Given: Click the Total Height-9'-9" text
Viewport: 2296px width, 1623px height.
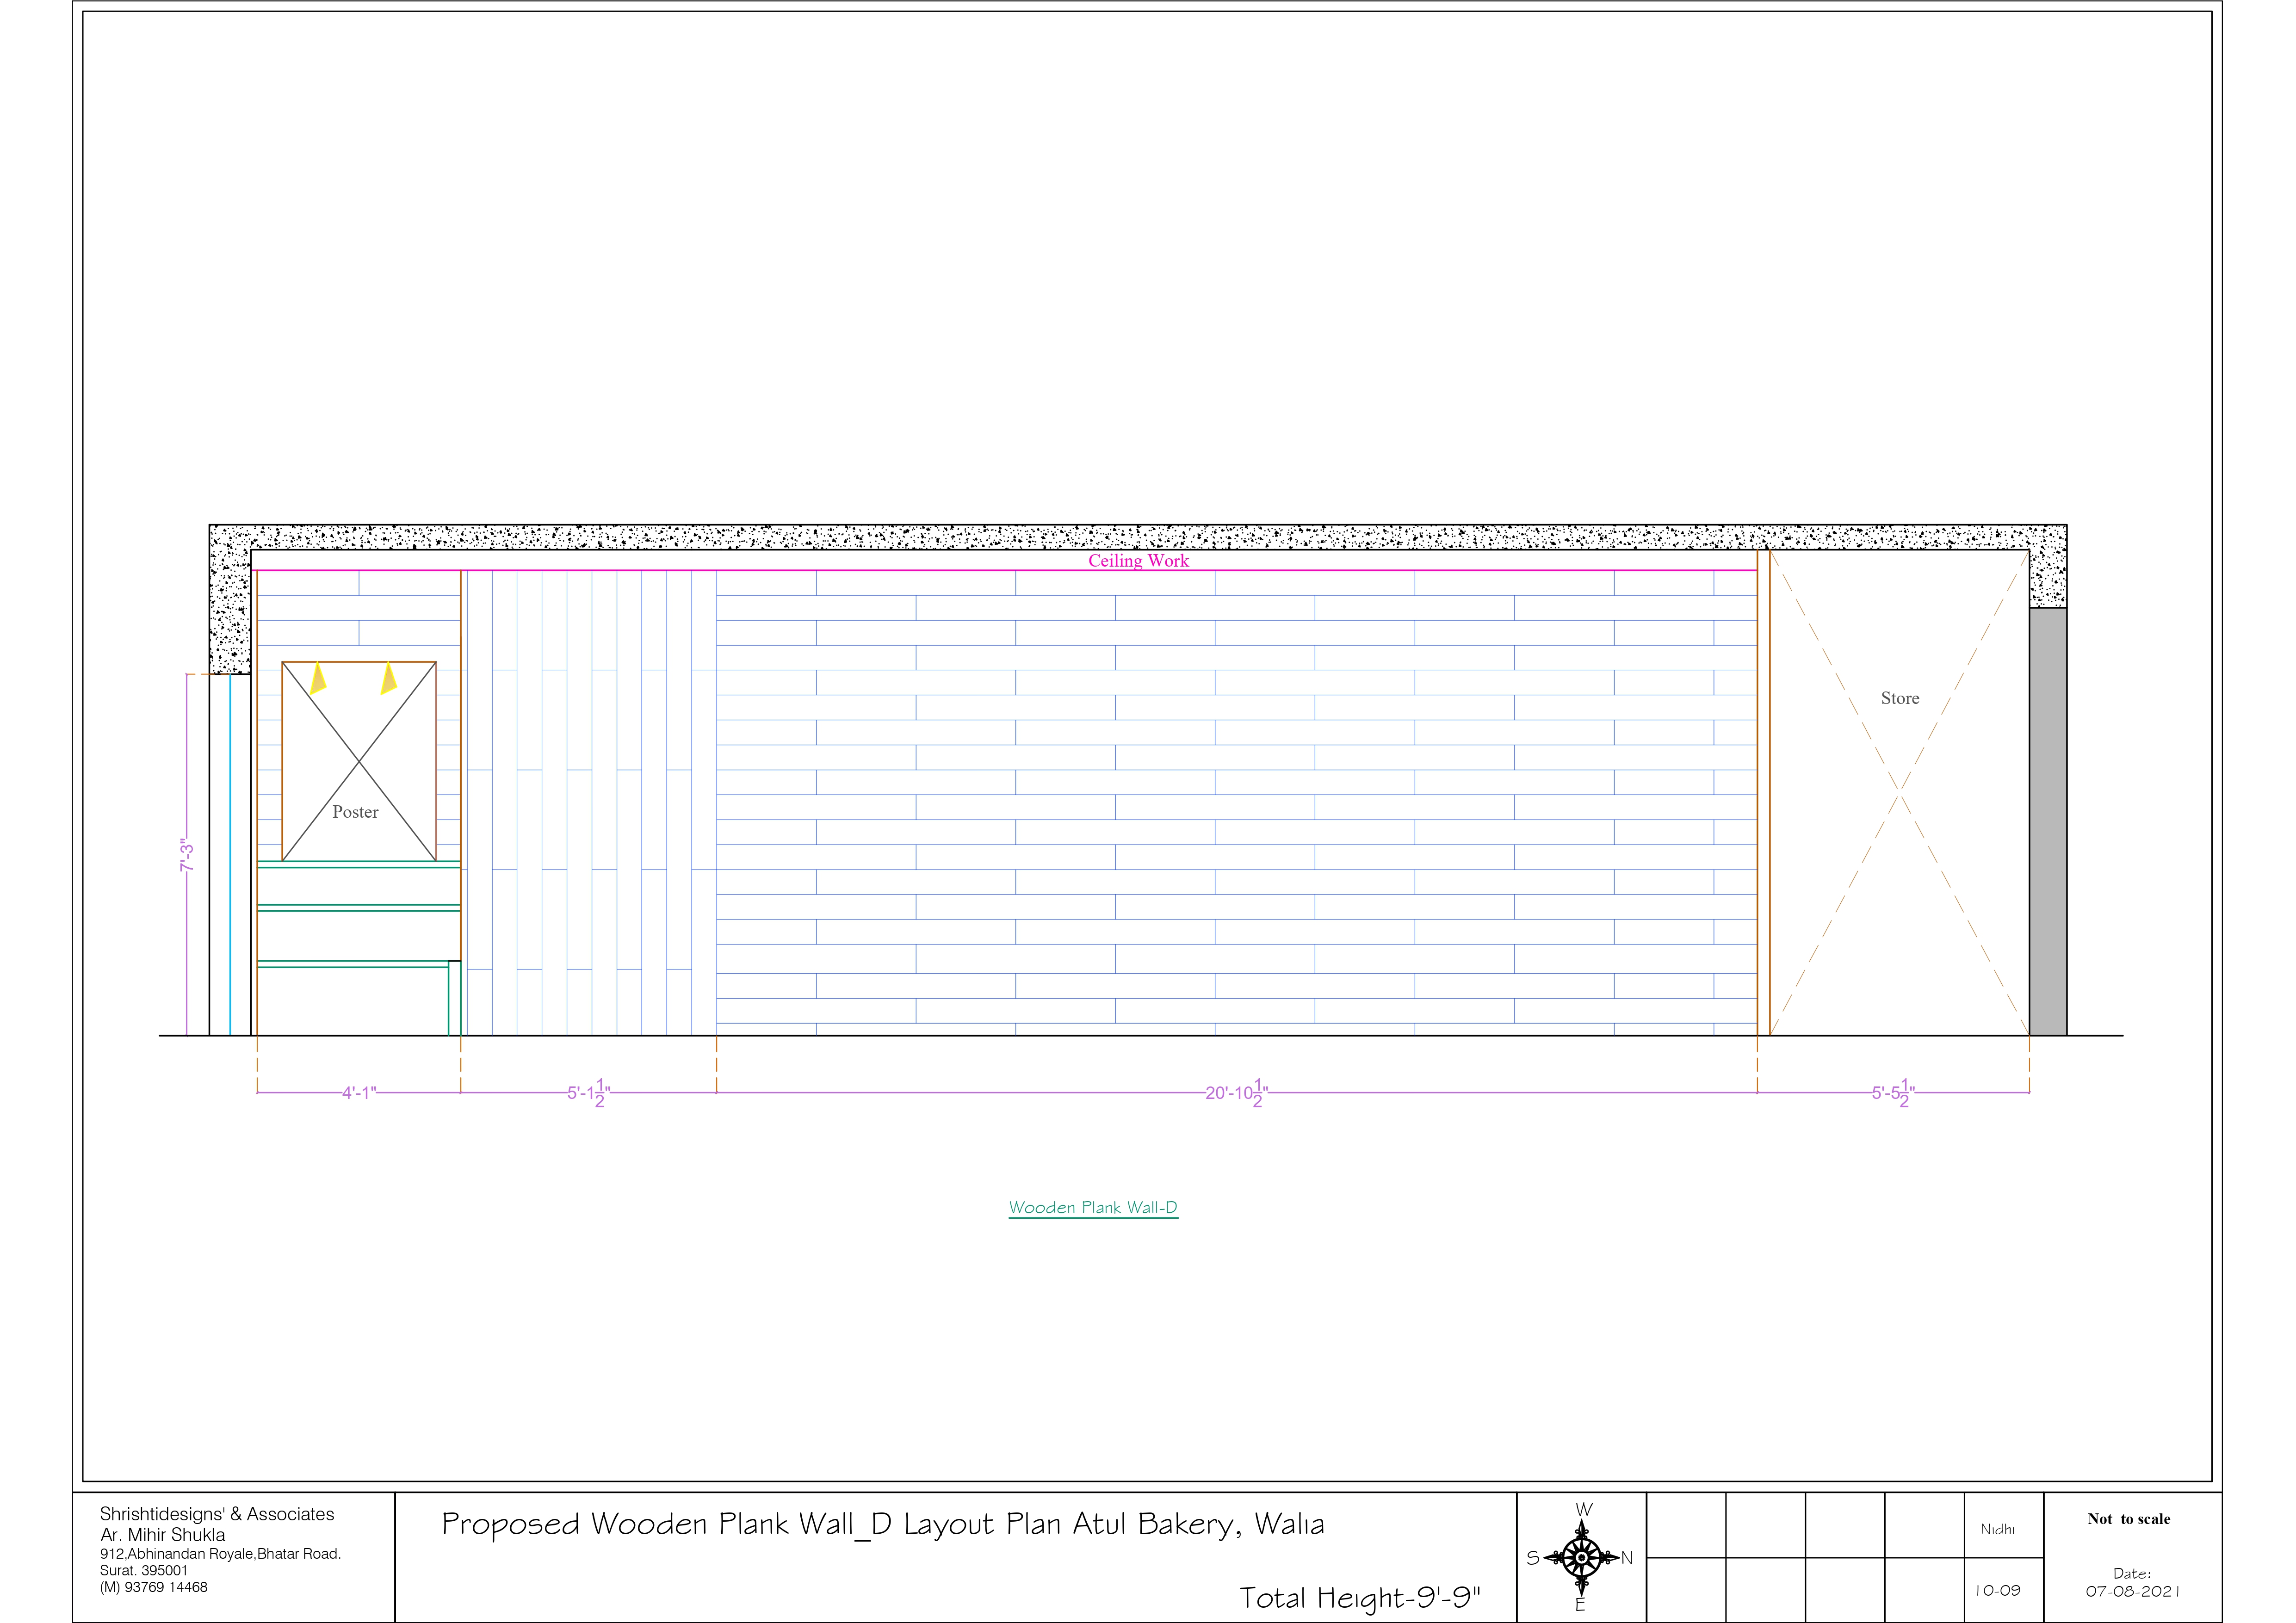Looking at the screenshot, I should pyautogui.click(x=1359, y=1597).
